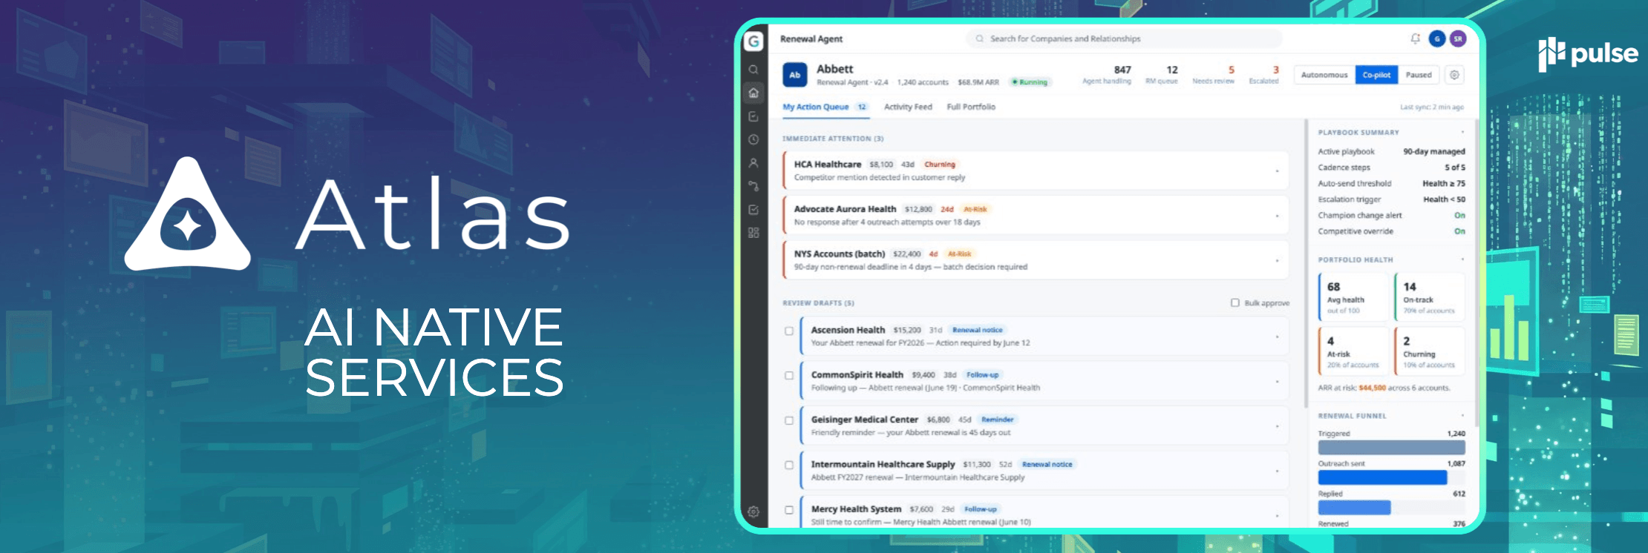Click the Outreach sent funnel bar
This screenshot has width=1648, height=553.
pos(1382,477)
